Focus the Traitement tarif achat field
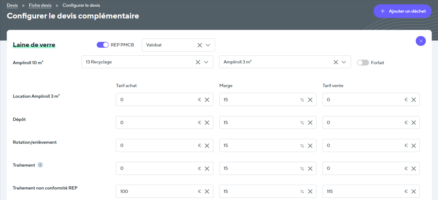Screen dimensions: 438x200 click(x=156, y=168)
